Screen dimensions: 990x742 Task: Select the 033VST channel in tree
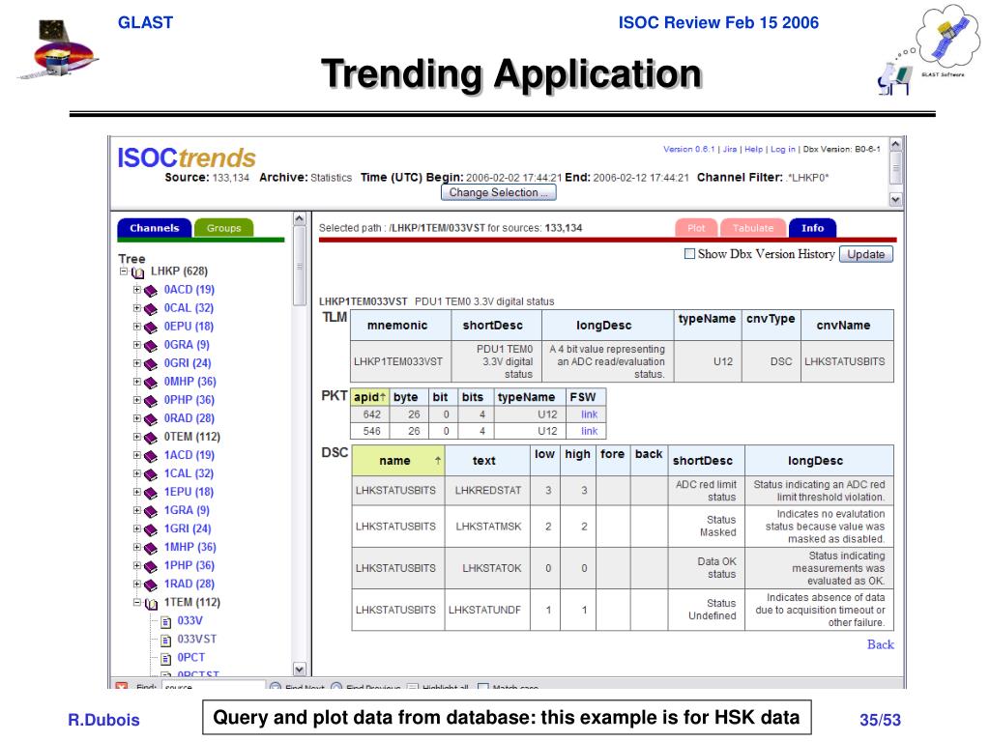tap(196, 640)
